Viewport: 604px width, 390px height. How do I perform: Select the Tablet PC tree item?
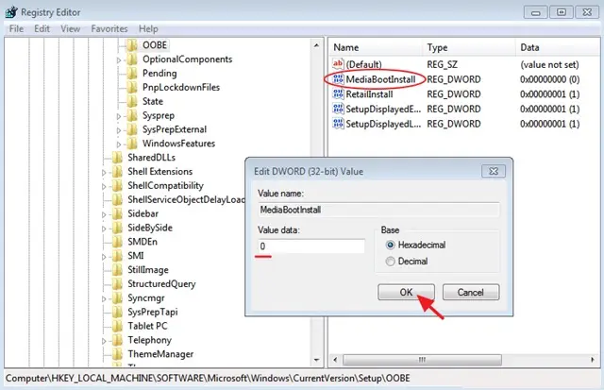pyautogui.click(x=147, y=326)
